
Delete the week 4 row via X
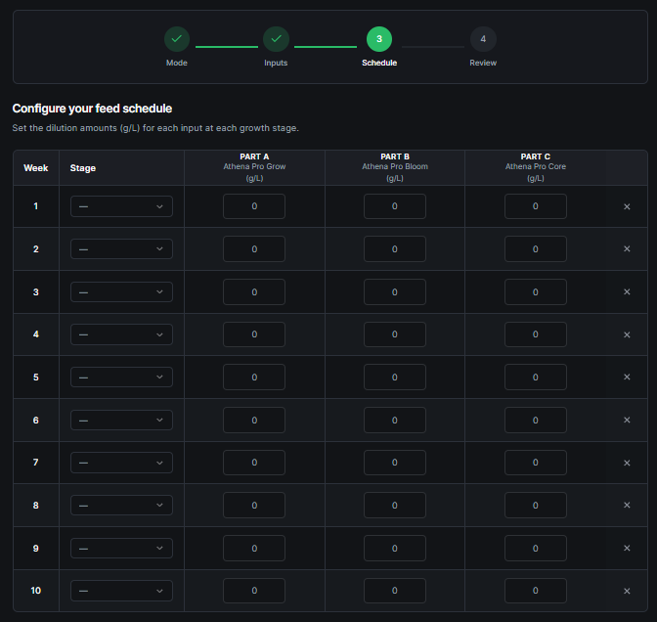point(627,334)
